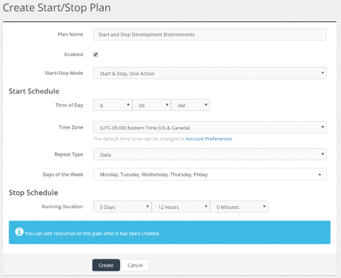This screenshot has width=341, height=278.
Task: Open the 12 Hours duration dropdown
Action: point(180,207)
